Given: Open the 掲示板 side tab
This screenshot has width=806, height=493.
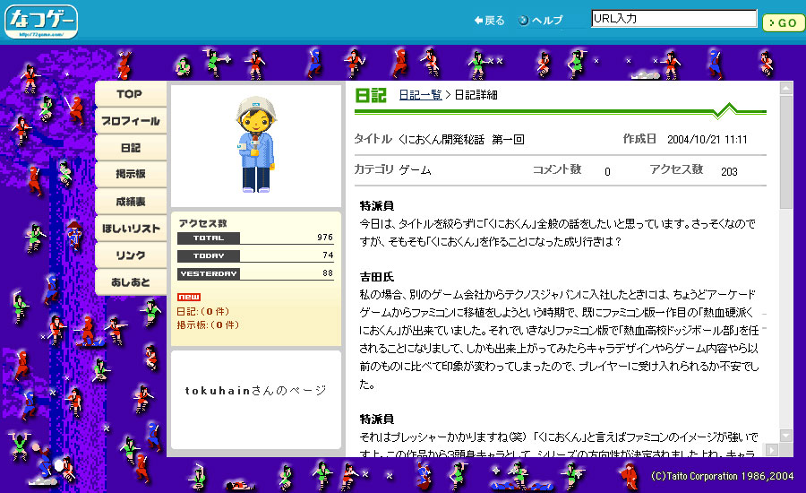Looking at the screenshot, I should click(x=131, y=175).
